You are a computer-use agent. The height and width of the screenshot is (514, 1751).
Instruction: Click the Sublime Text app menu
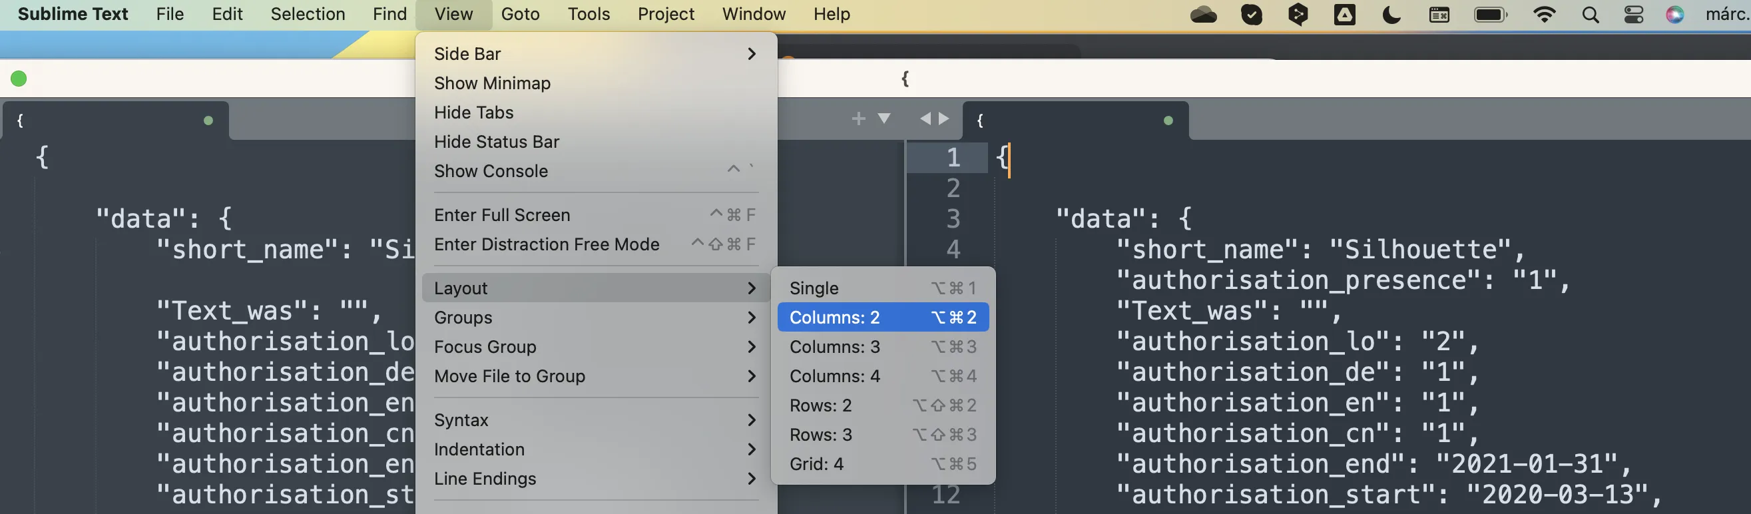pos(73,14)
